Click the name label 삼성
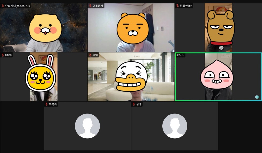Image resolution: width=262 pixels, height=153 pixels. pos(139,104)
